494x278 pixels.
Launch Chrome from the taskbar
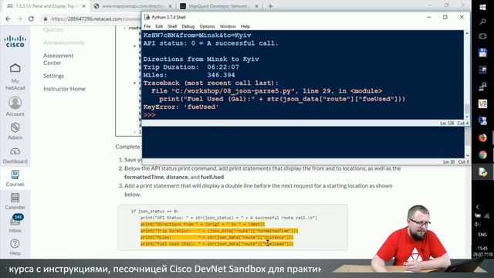tap(482, 154)
